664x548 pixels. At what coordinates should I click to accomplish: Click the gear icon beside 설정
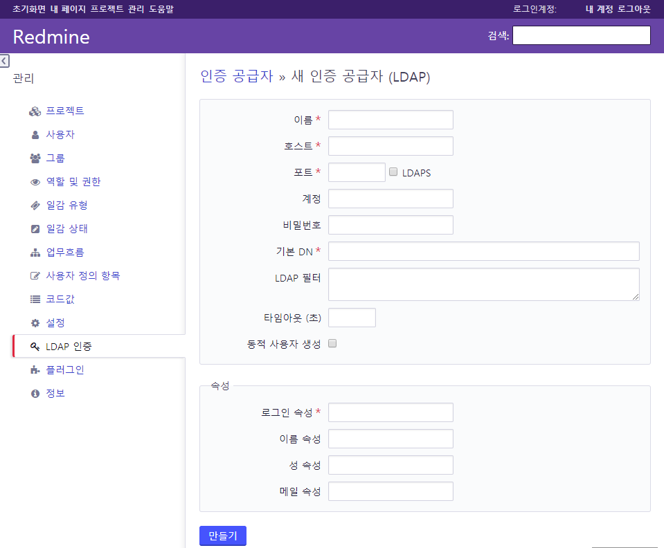tap(35, 323)
